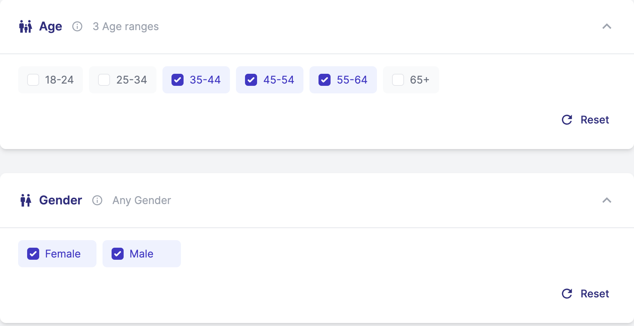Open the Gender info tooltip icon
This screenshot has height=326, width=634.
[x=97, y=200]
